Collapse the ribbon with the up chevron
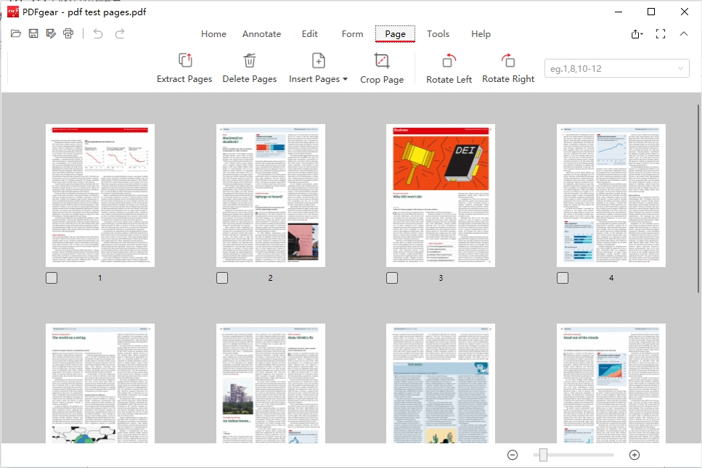Image resolution: width=702 pixels, height=468 pixels. (683, 33)
